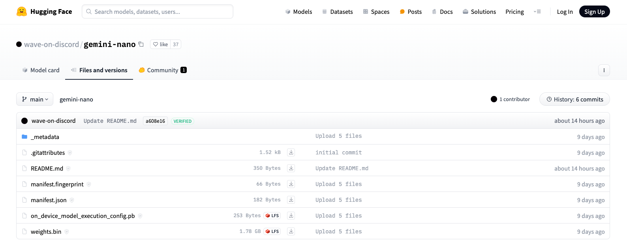Switch to the Model card tab
The width and height of the screenshot is (627, 246).
click(41, 70)
